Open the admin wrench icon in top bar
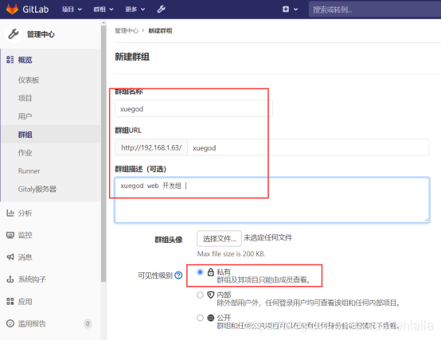Screen dimensions: 441x340 tap(161, 9)
